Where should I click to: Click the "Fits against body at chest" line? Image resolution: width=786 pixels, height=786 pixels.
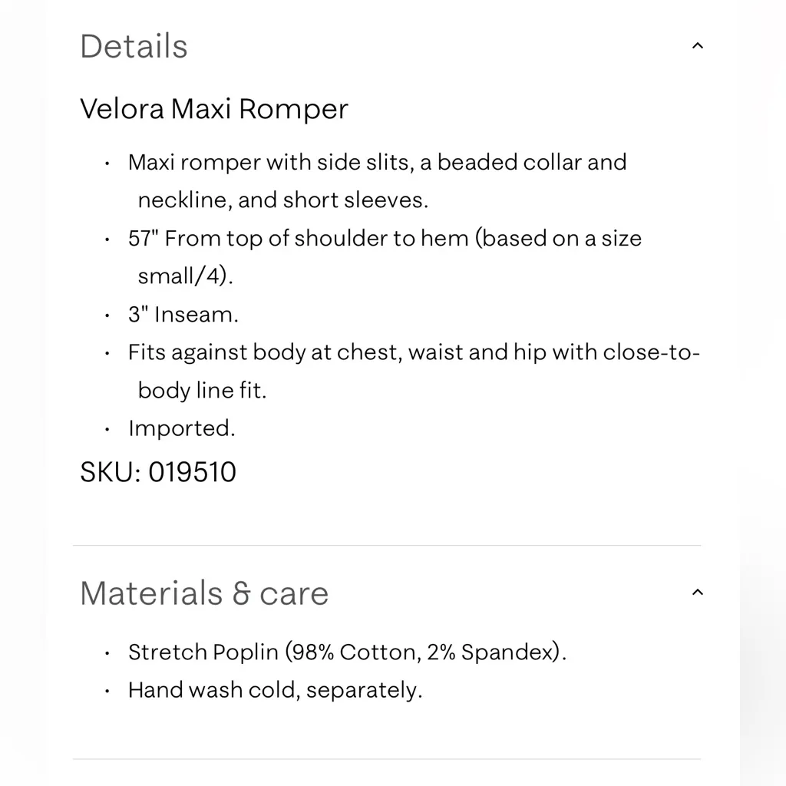(x=414, y=352)
